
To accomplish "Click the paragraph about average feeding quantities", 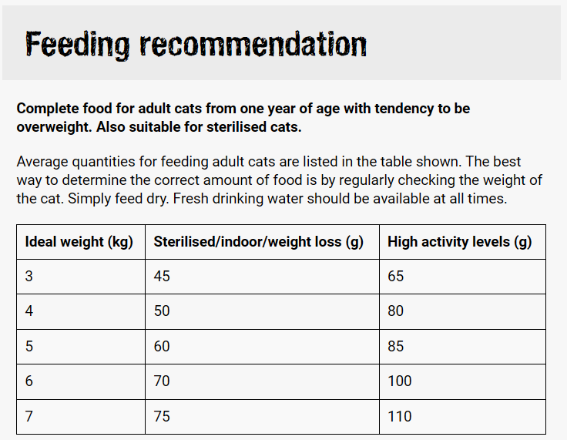I will (280, 180).
